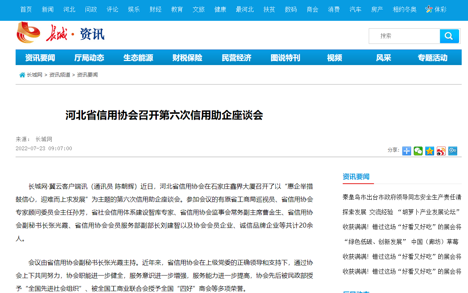Open 商会 in the top menu
This screenshot has width=468, height=293.
coord(312,10)
